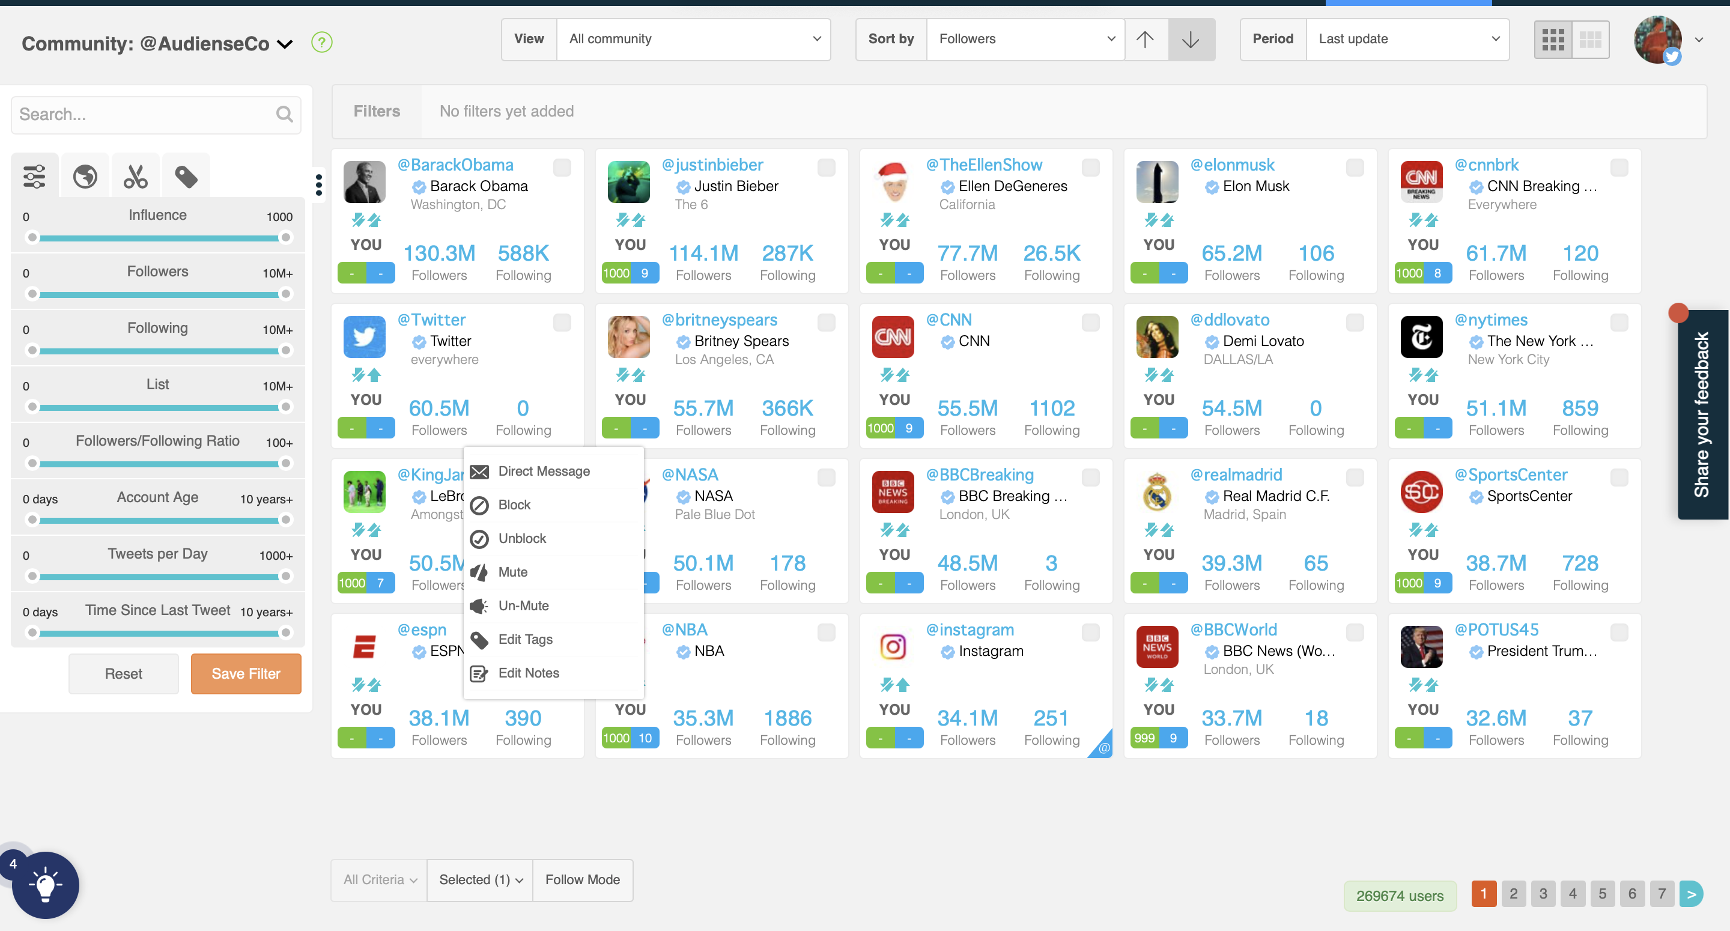Check the @nytimes card checkbox
Viewport: 1730px width, 931px height.
1619,323
